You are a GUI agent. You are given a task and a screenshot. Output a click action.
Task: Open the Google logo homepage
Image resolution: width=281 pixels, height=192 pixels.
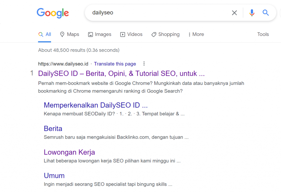[53, 13]
